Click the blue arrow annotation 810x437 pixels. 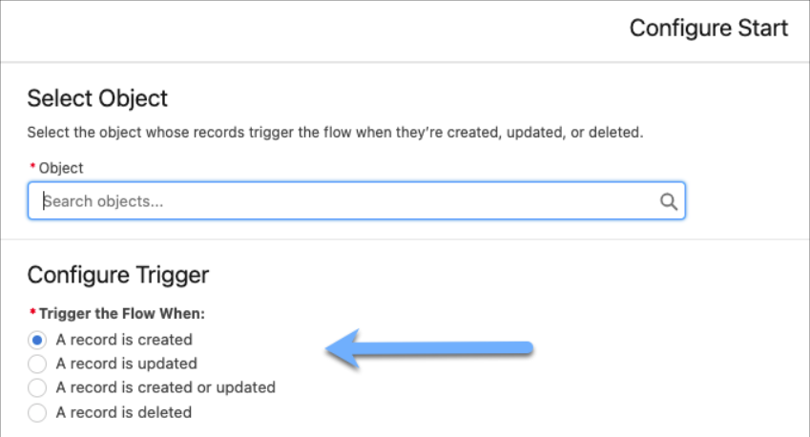pyautogui.click(x=428, y=347)
